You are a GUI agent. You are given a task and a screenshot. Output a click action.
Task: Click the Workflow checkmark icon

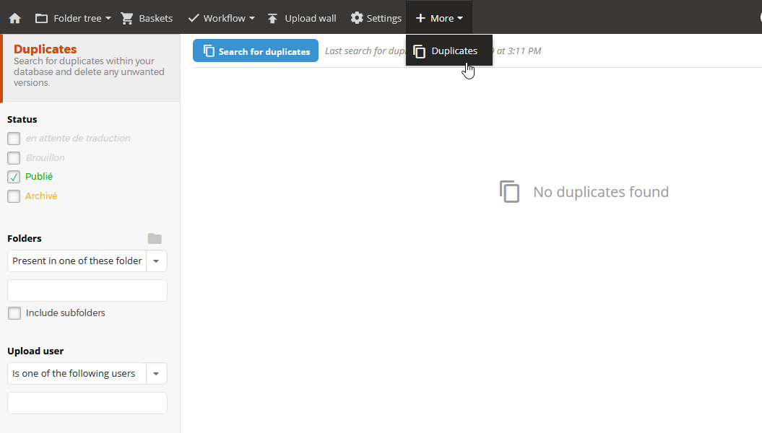click(x=194, y=18)
